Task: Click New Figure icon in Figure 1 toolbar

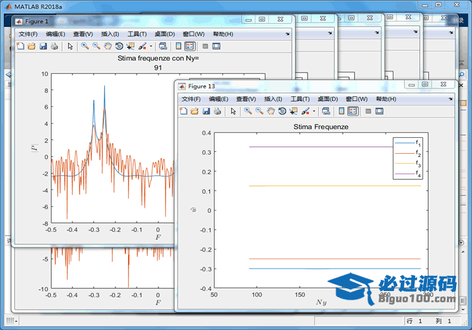Action: pos(20,46)
